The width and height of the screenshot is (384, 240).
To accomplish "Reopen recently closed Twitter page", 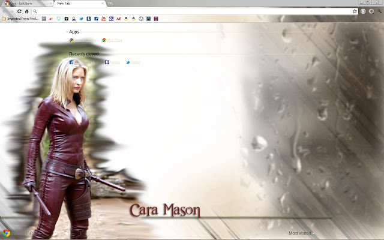I will pos(133,62).
